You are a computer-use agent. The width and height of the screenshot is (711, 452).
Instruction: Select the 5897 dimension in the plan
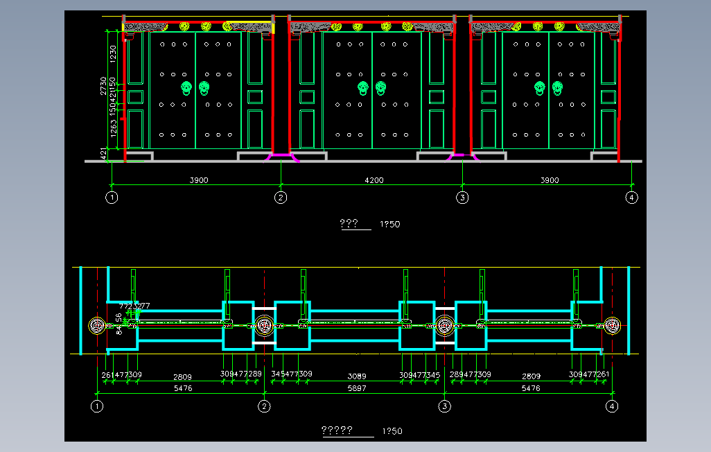357,388
